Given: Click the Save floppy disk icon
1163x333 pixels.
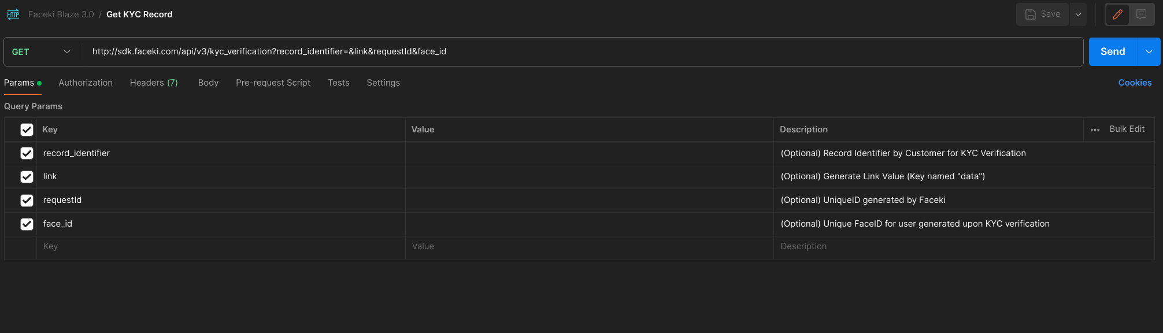Looking at the screenshot, I should pyautogui.click(x=1031, y=14).
